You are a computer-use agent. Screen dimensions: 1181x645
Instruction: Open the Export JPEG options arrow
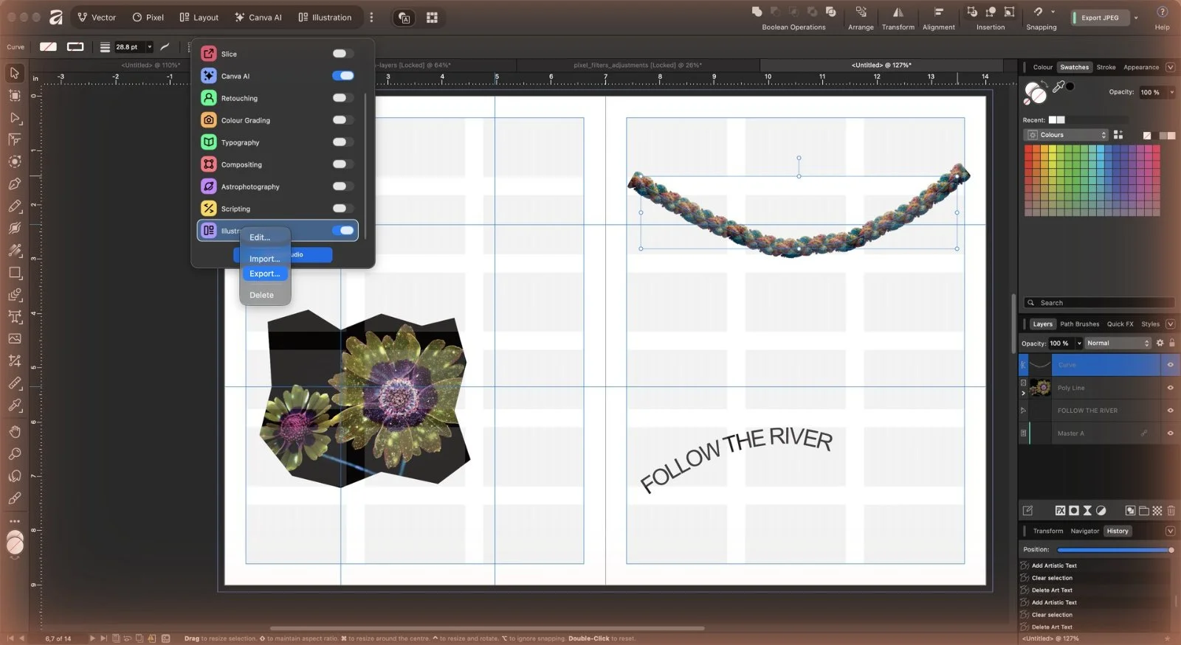coord(1136,17)
